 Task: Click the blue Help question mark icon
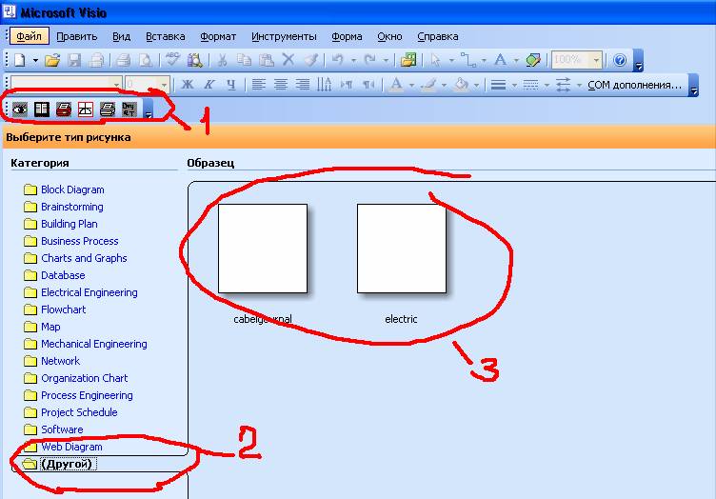(620, 60)
